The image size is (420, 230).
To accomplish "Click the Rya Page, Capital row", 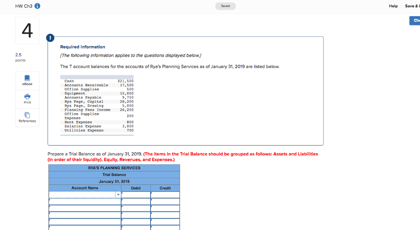I will click(x=97, y=102).
